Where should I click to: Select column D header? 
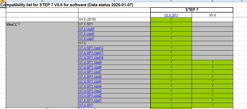pos(171,1)
